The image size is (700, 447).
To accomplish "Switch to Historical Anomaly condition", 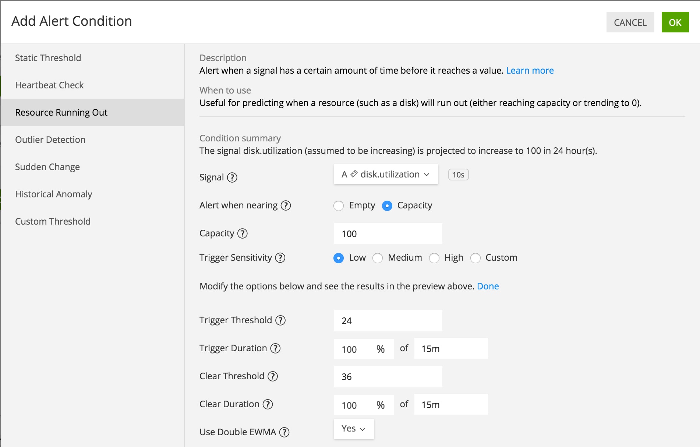I will click(92, 194).
